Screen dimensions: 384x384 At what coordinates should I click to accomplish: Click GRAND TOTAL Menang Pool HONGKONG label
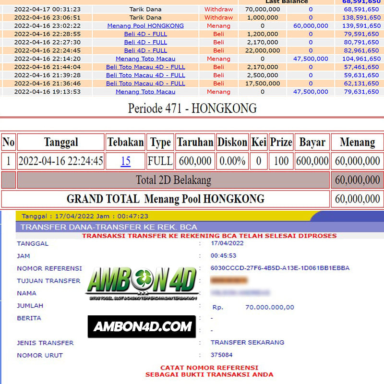click(x=166, y=199)
